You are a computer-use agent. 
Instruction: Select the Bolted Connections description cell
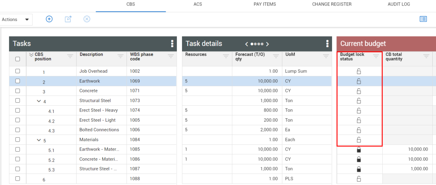tap(99, 130)
